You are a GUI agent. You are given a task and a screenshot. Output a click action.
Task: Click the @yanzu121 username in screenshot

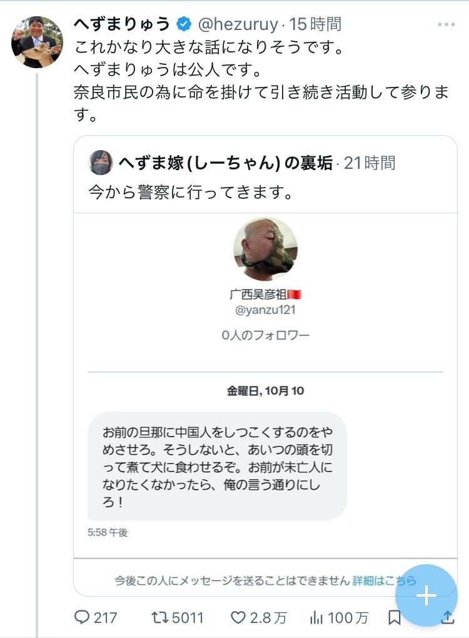(x=265, y=310)
